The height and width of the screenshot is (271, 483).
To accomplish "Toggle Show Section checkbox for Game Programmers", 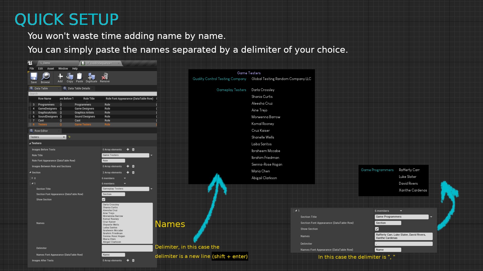I will tap(377, 229).
